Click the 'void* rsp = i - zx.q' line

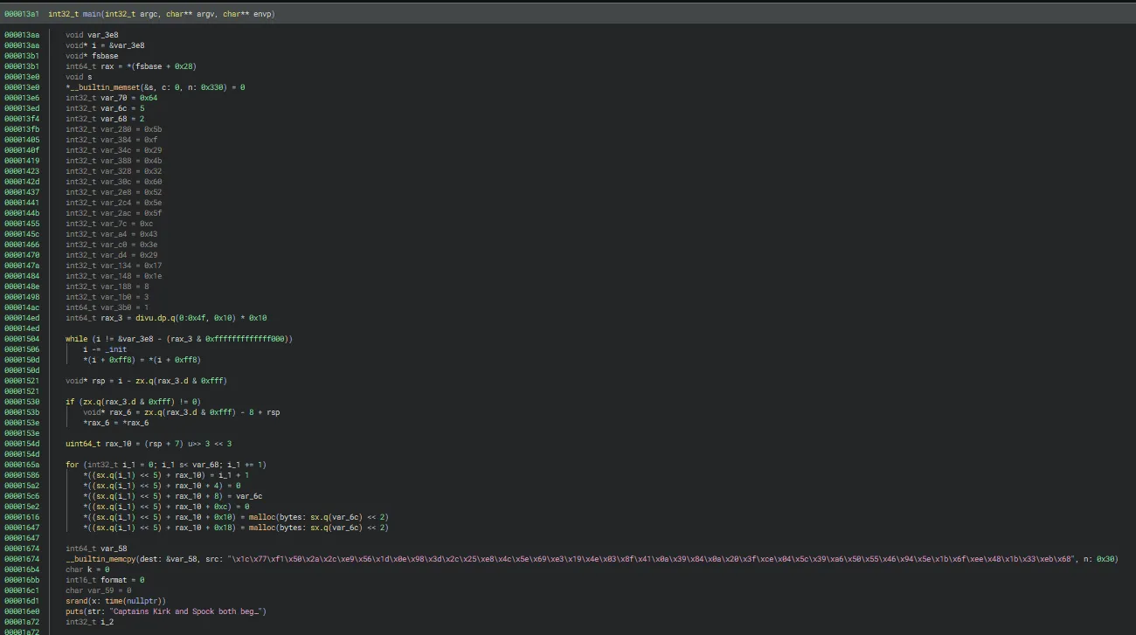tap(147, 381)
